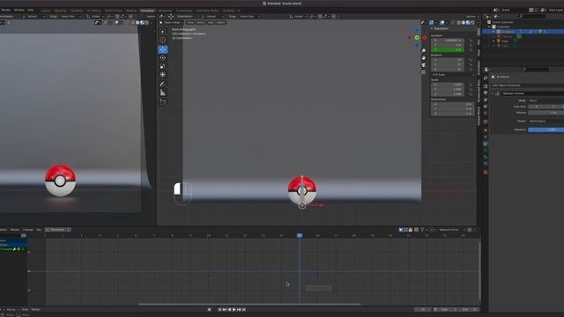
Task: Open XYZ Euler rotation mode dropdown
Action: click(452, 75)
